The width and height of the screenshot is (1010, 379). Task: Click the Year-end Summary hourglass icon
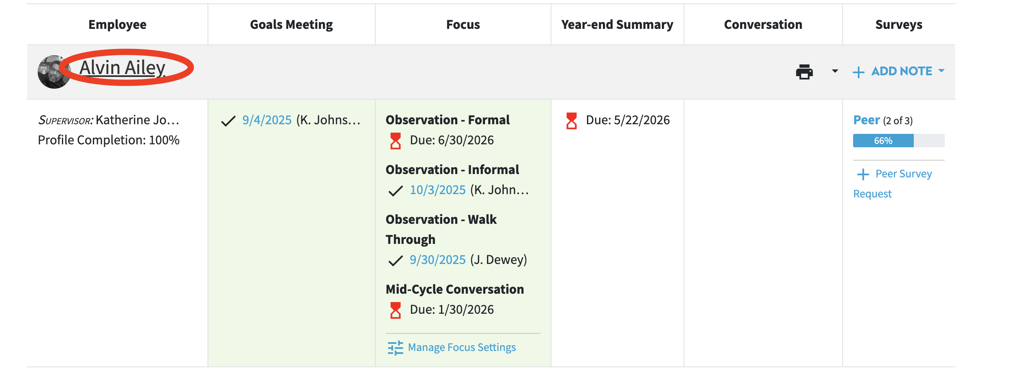coord(572,121)
